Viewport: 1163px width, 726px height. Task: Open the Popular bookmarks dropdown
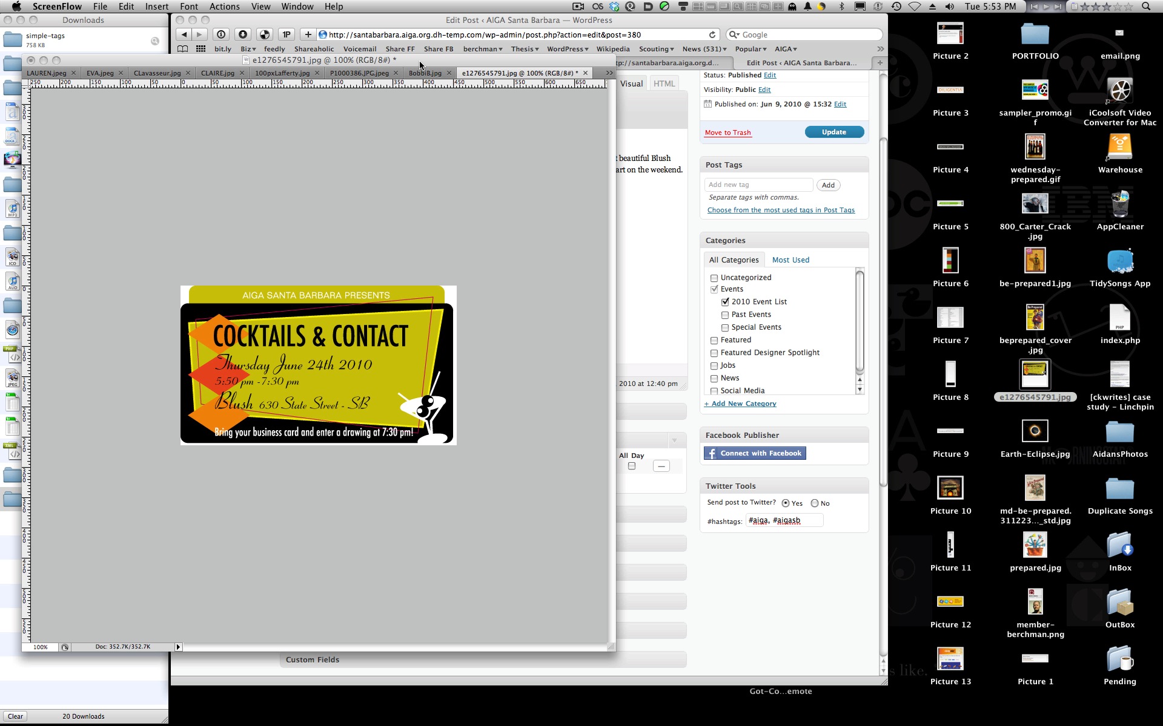click(x=750, y=49)
